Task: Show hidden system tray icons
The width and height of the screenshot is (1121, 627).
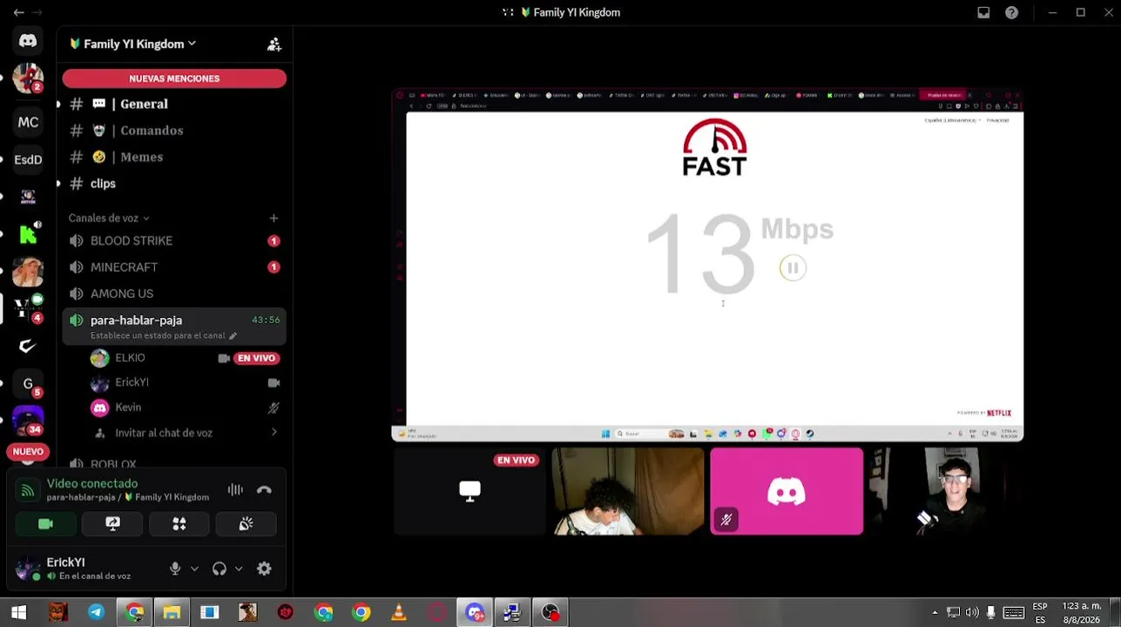Action: tap(935, 612)
